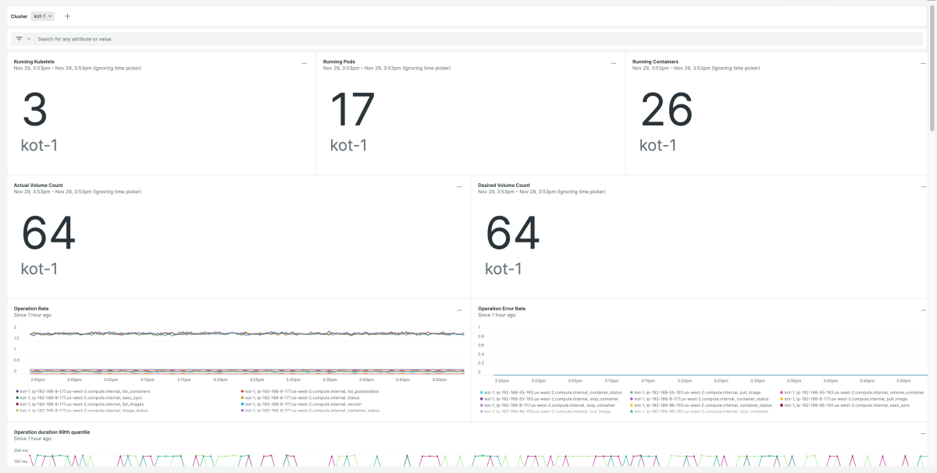Add a new variable with plus icon

pos(67,16)
